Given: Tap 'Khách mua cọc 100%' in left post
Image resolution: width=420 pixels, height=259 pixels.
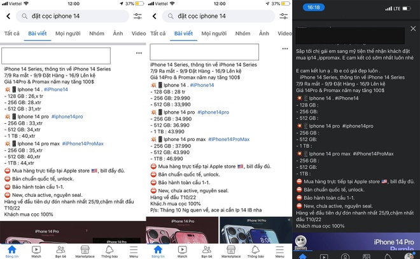Looking at the screenshot, I should (29, 215).
